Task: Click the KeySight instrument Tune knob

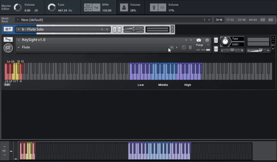Action: (x=225, y=42)
